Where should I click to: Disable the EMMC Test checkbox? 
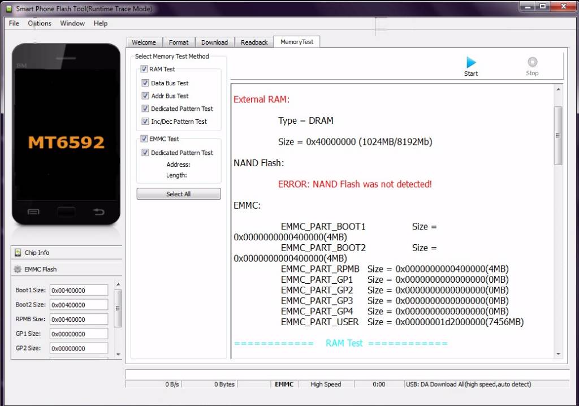(x=144, y=139)
